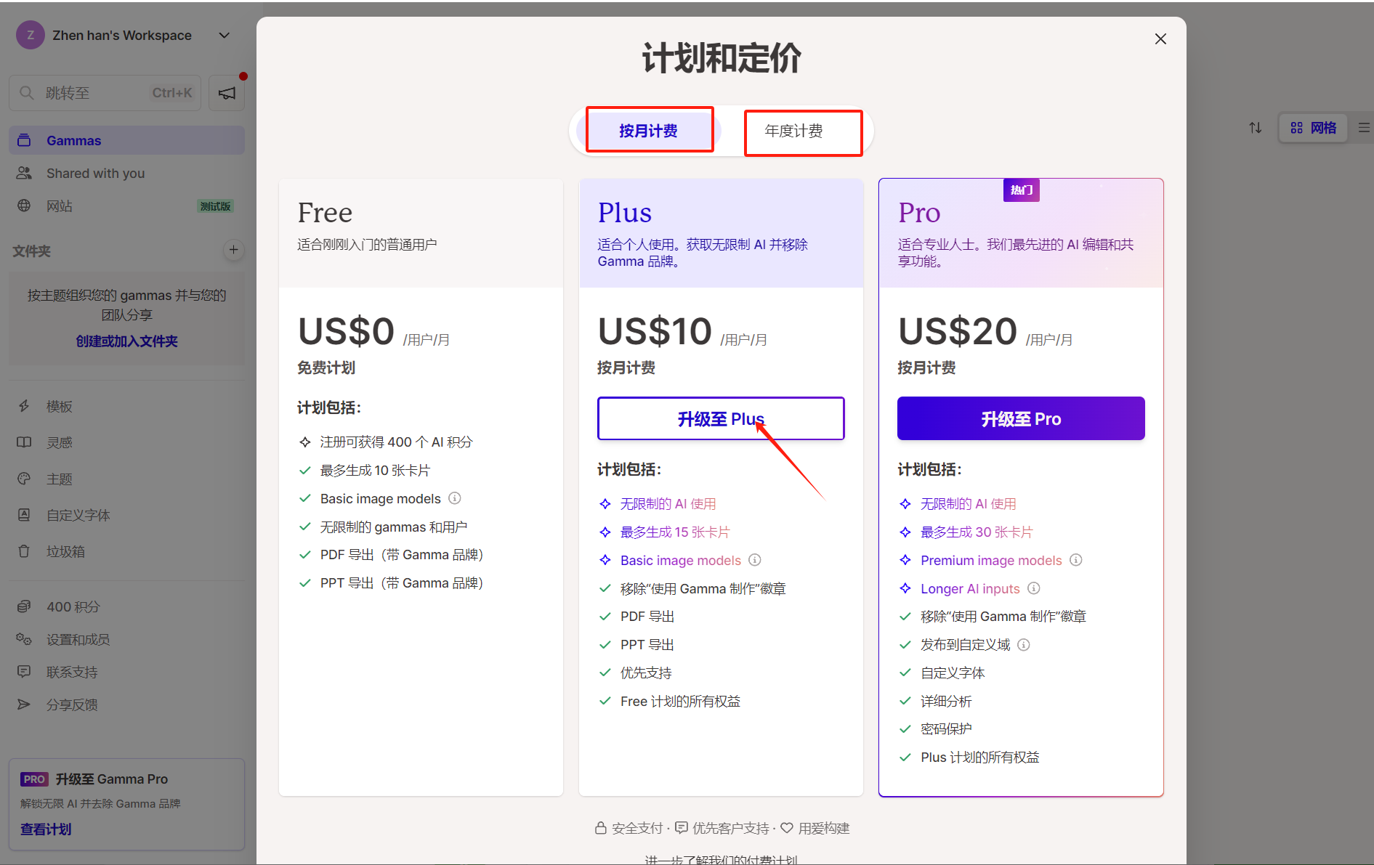Open 自定义字体 custom fonts item
This screenshot has width=1374, height=865.
(x=126, y=515)
